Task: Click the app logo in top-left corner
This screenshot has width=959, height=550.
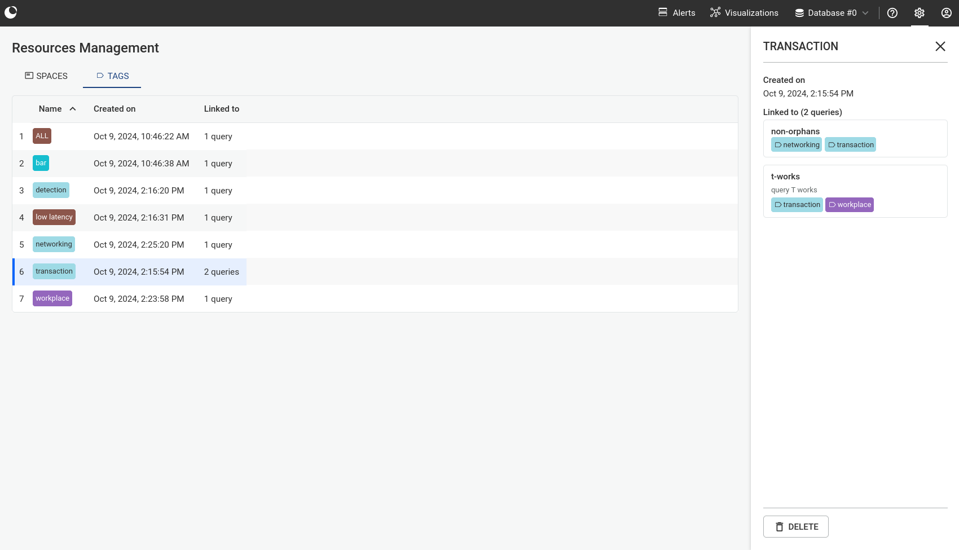Action: (11, 12)
